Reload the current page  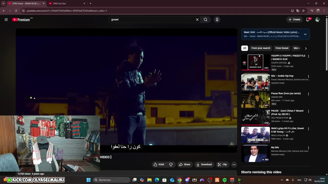pyautogui.click(x=16, y=11)
